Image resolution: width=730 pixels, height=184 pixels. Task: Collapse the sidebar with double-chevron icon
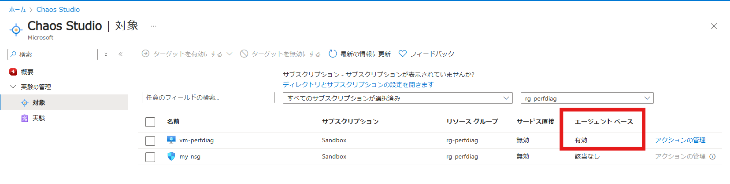point(120,54)
